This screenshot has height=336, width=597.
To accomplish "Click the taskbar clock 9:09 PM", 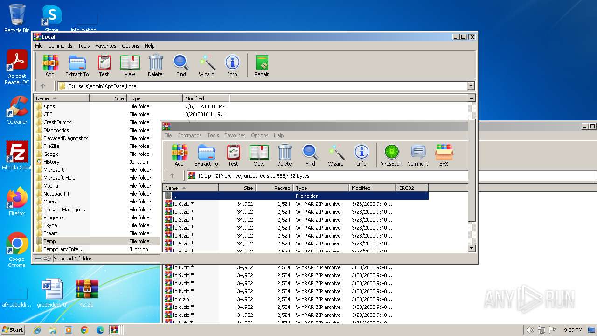I will 573,330.
